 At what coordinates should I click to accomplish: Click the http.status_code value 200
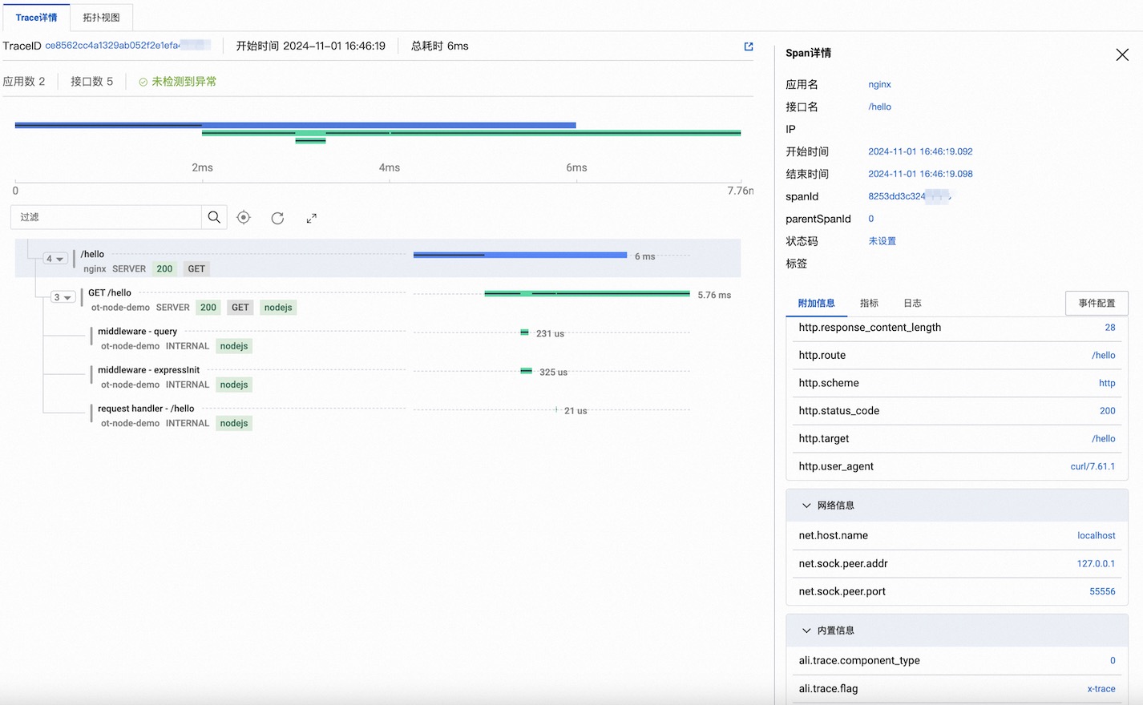1108,411
